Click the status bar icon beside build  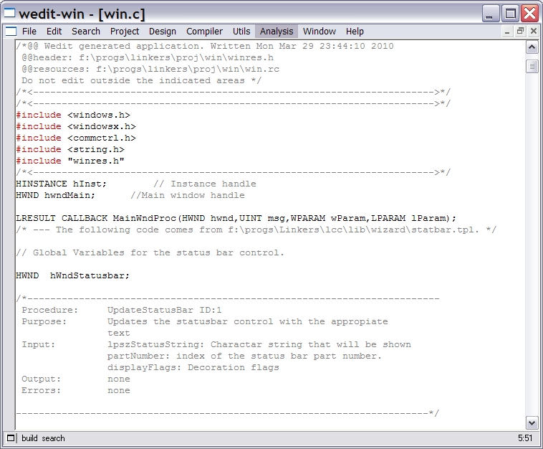[x=11, y=438]
